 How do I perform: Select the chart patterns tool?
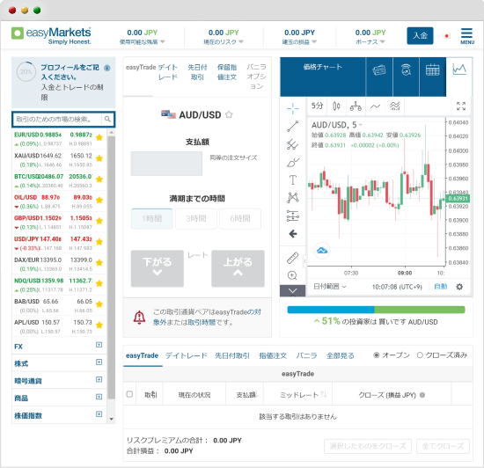click(x=293, y=198)
